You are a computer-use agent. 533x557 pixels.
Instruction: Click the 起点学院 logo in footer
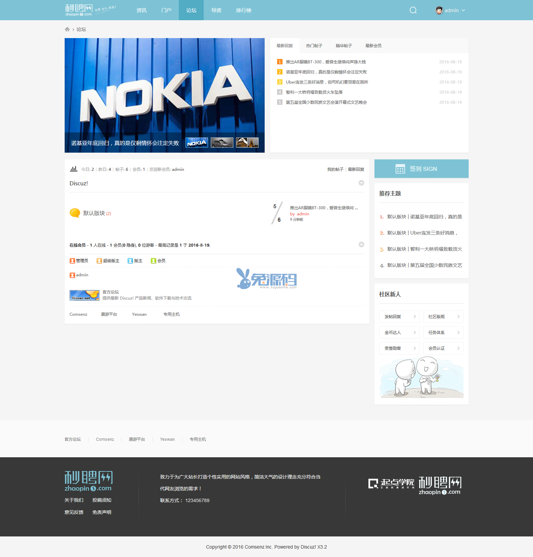tap(391, 484)
